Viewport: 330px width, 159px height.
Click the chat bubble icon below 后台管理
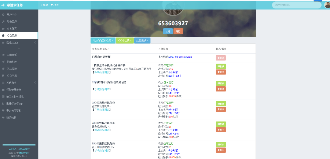point(3,29)
